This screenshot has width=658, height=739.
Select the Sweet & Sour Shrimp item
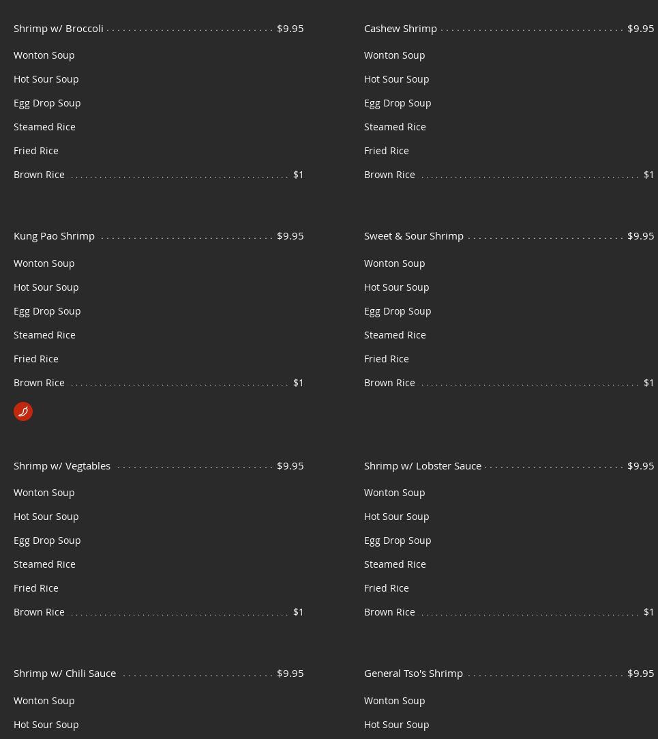[x=413, y=236]
